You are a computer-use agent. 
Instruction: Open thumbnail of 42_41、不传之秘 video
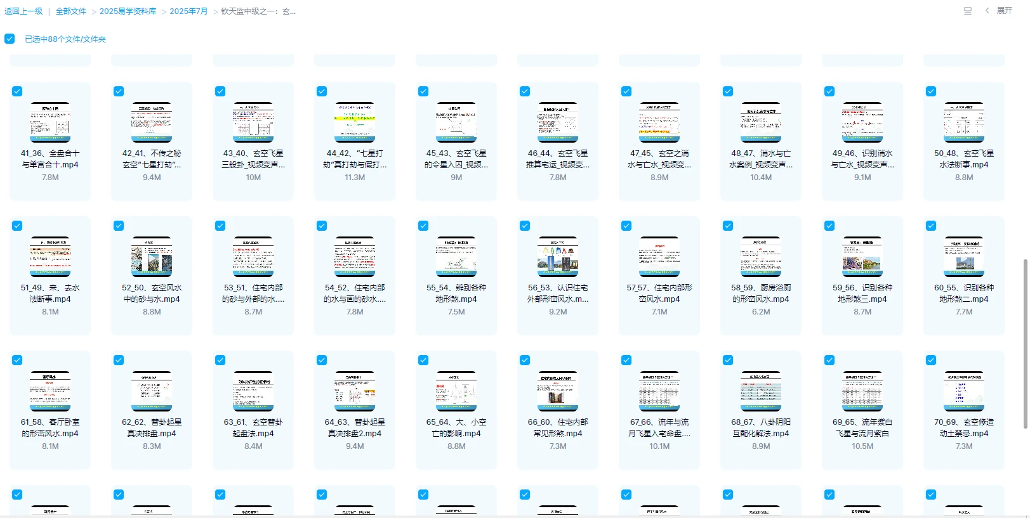(152, 122)
